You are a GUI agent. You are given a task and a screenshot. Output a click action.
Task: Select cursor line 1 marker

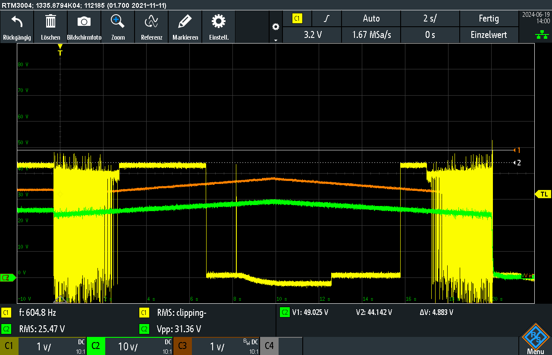coord(517,150)
